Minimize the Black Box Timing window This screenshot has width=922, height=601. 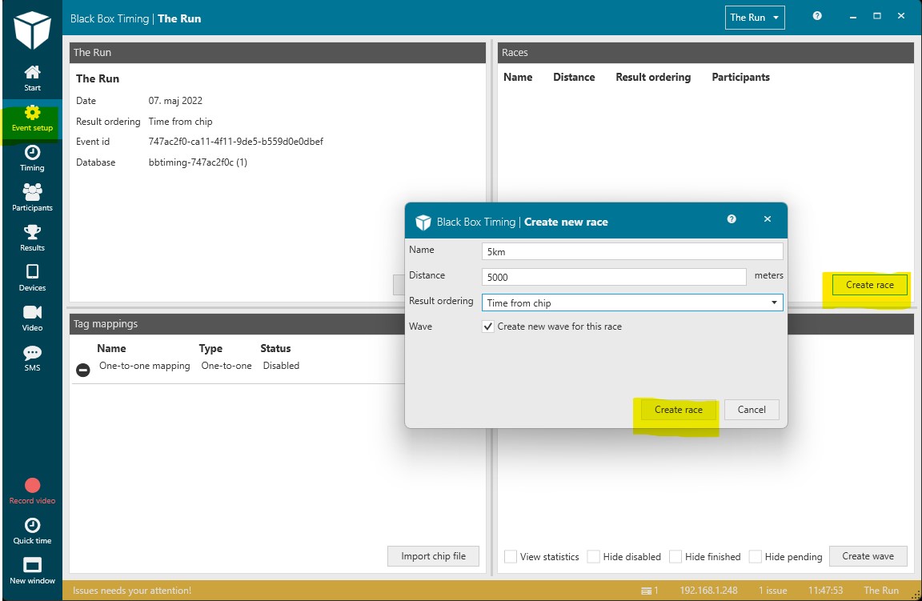click(852, 17)
